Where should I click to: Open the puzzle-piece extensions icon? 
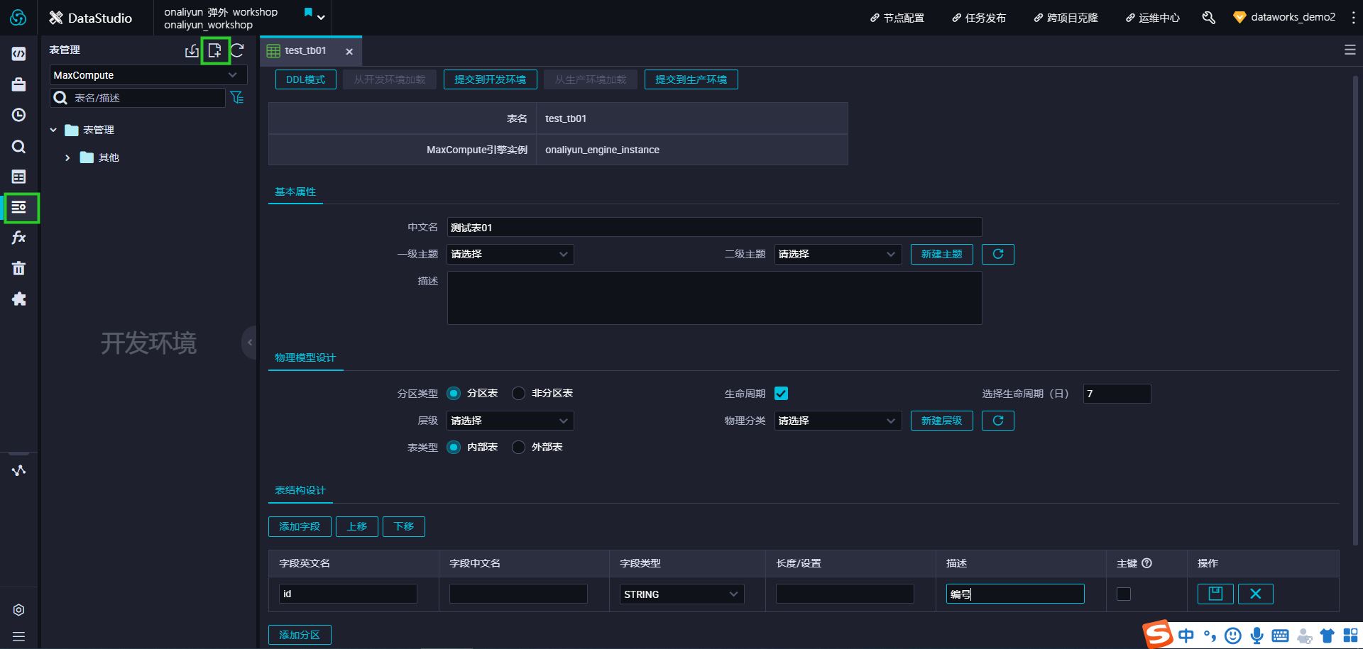click(19, 299)
